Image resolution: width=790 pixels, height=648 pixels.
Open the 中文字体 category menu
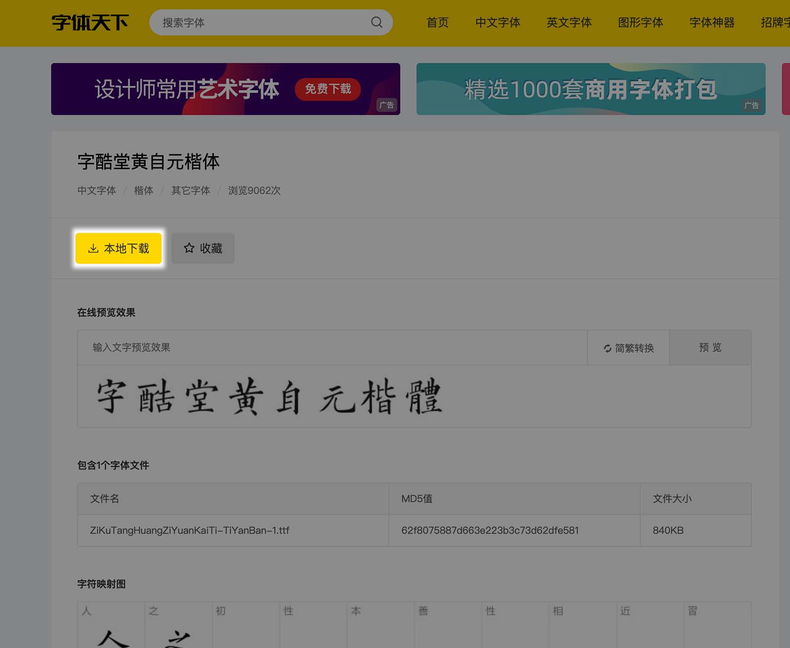(x=498, y=22)
